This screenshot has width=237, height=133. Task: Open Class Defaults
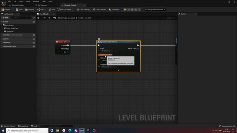99,10
